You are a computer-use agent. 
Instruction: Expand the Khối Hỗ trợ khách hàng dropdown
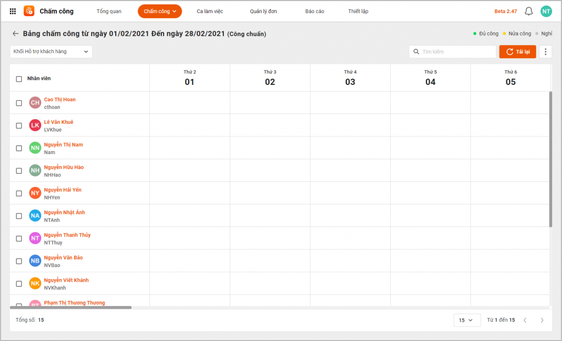point(51,52)
